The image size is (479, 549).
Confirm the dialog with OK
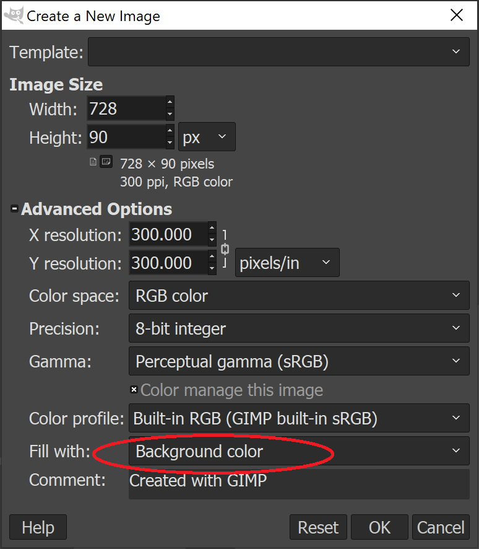pos(379,527)
